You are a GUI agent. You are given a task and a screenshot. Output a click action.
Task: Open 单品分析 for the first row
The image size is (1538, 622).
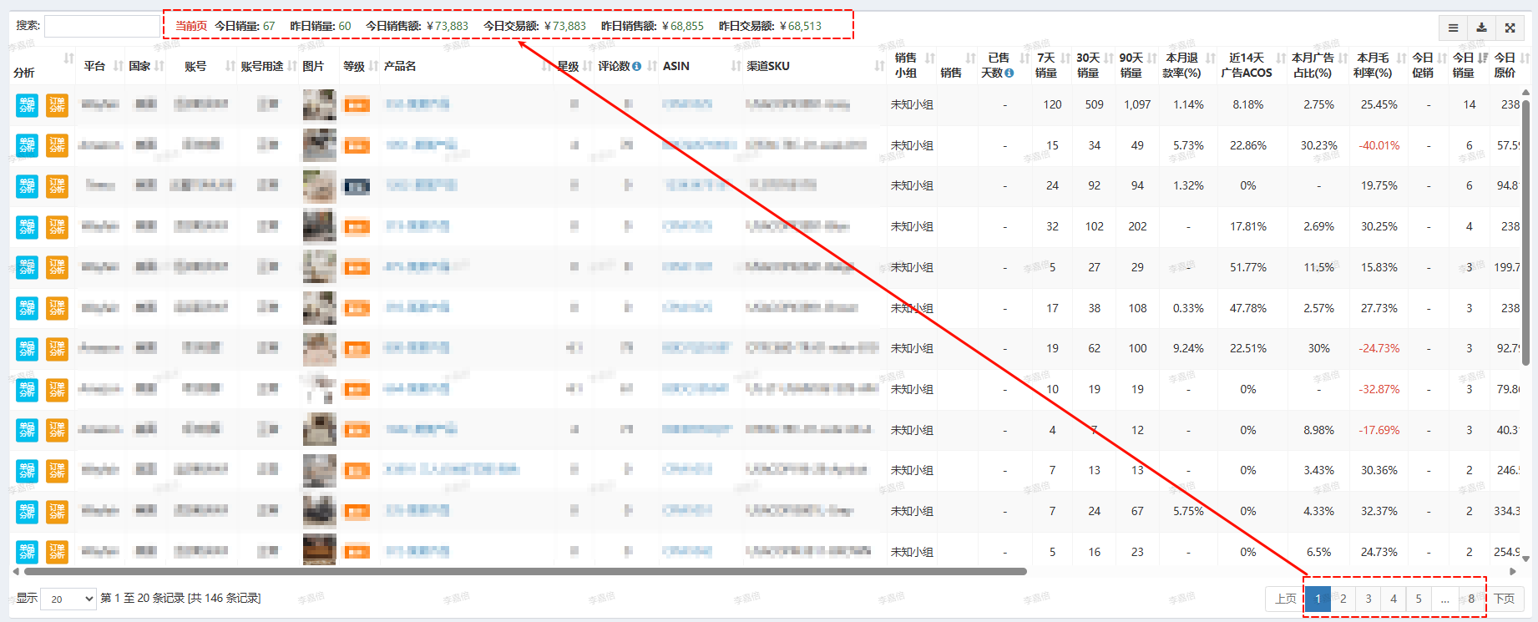pyautogui.click(x=27, y=104)
